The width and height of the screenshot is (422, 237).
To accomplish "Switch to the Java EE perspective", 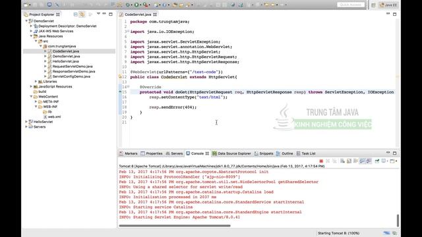I will (x=388, y=5).
